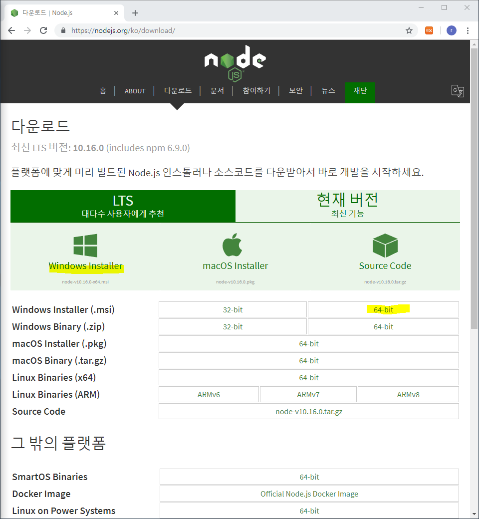Download Linux Binaries ARMv8
The width and height of the screenshot is (479, 519).
coord(408,394)
